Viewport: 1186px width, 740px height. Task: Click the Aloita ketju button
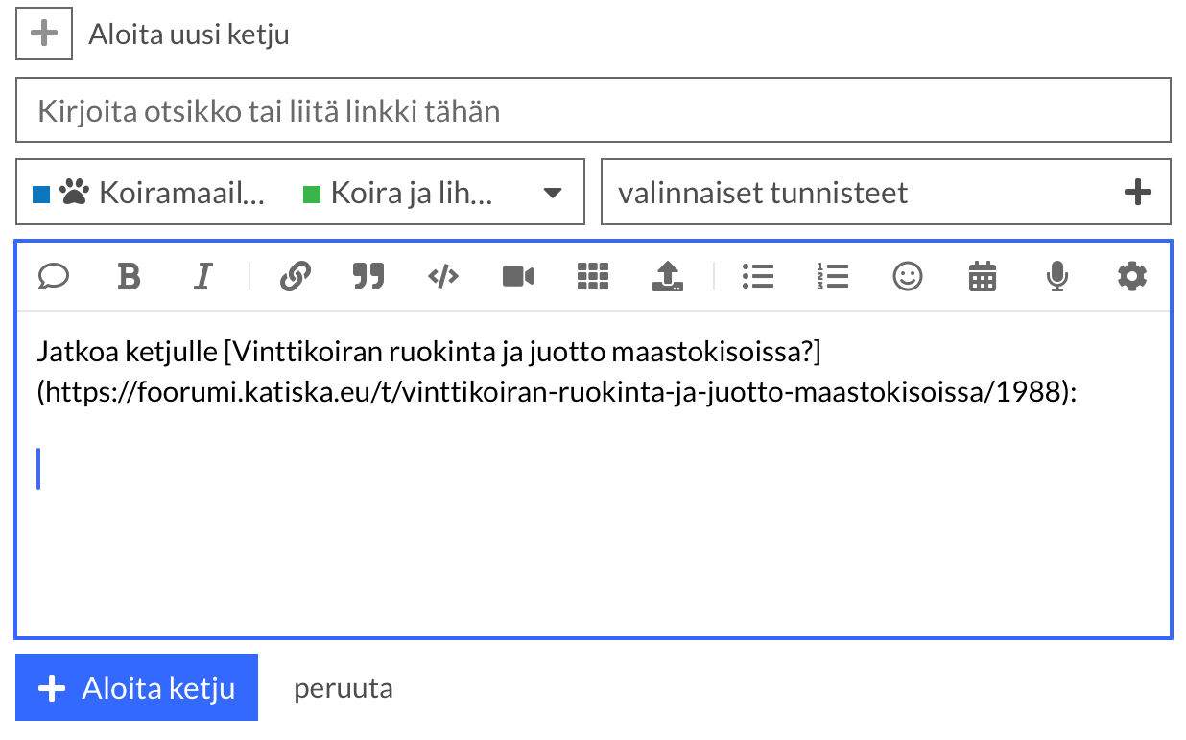[136, 688]
